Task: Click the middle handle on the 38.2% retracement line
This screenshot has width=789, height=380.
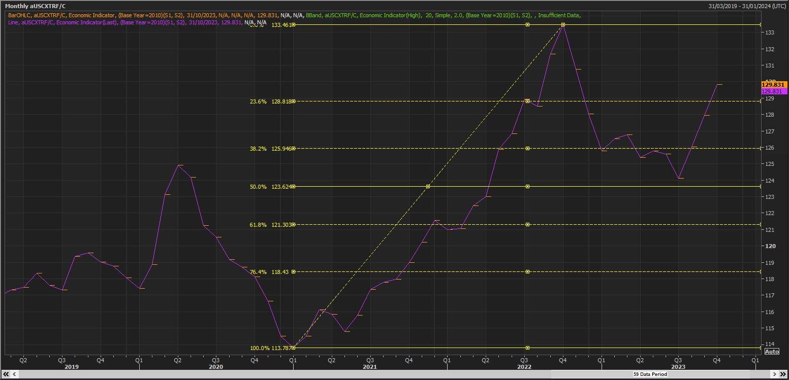Action: coord(527,148)
